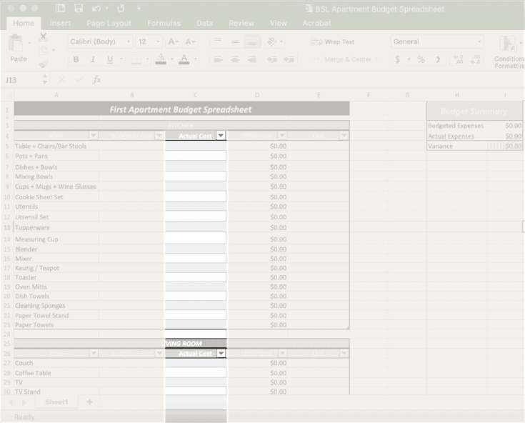
Task: Click the Cut scissors icon
Action: 44,37
